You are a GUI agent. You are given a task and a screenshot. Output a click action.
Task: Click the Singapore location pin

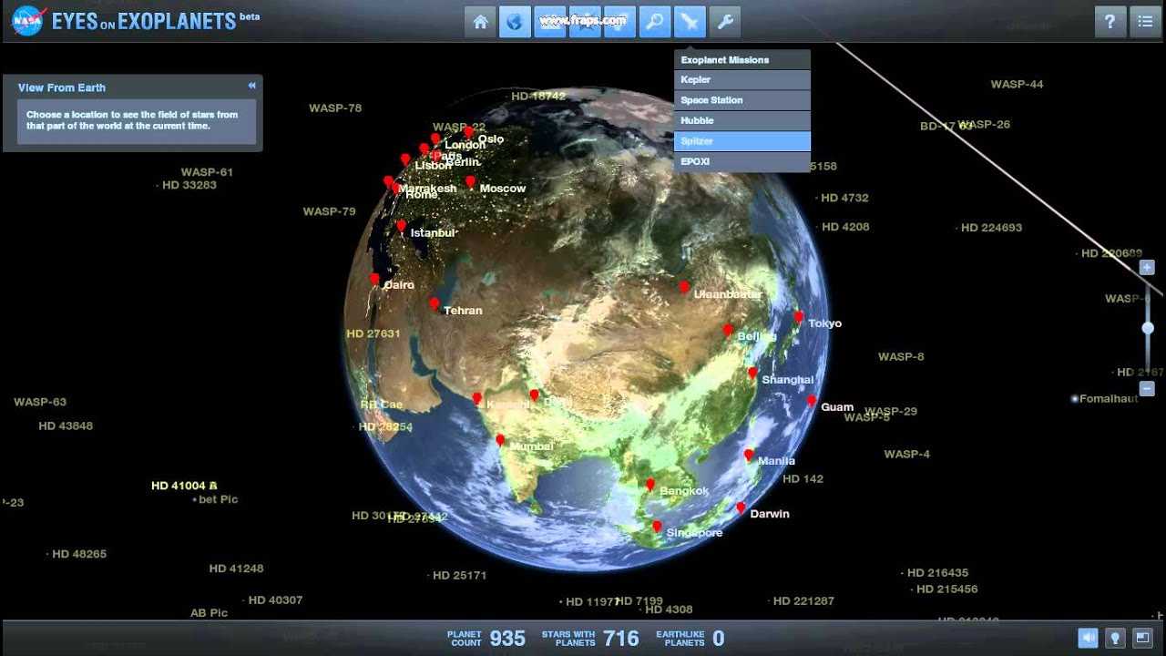657,527
